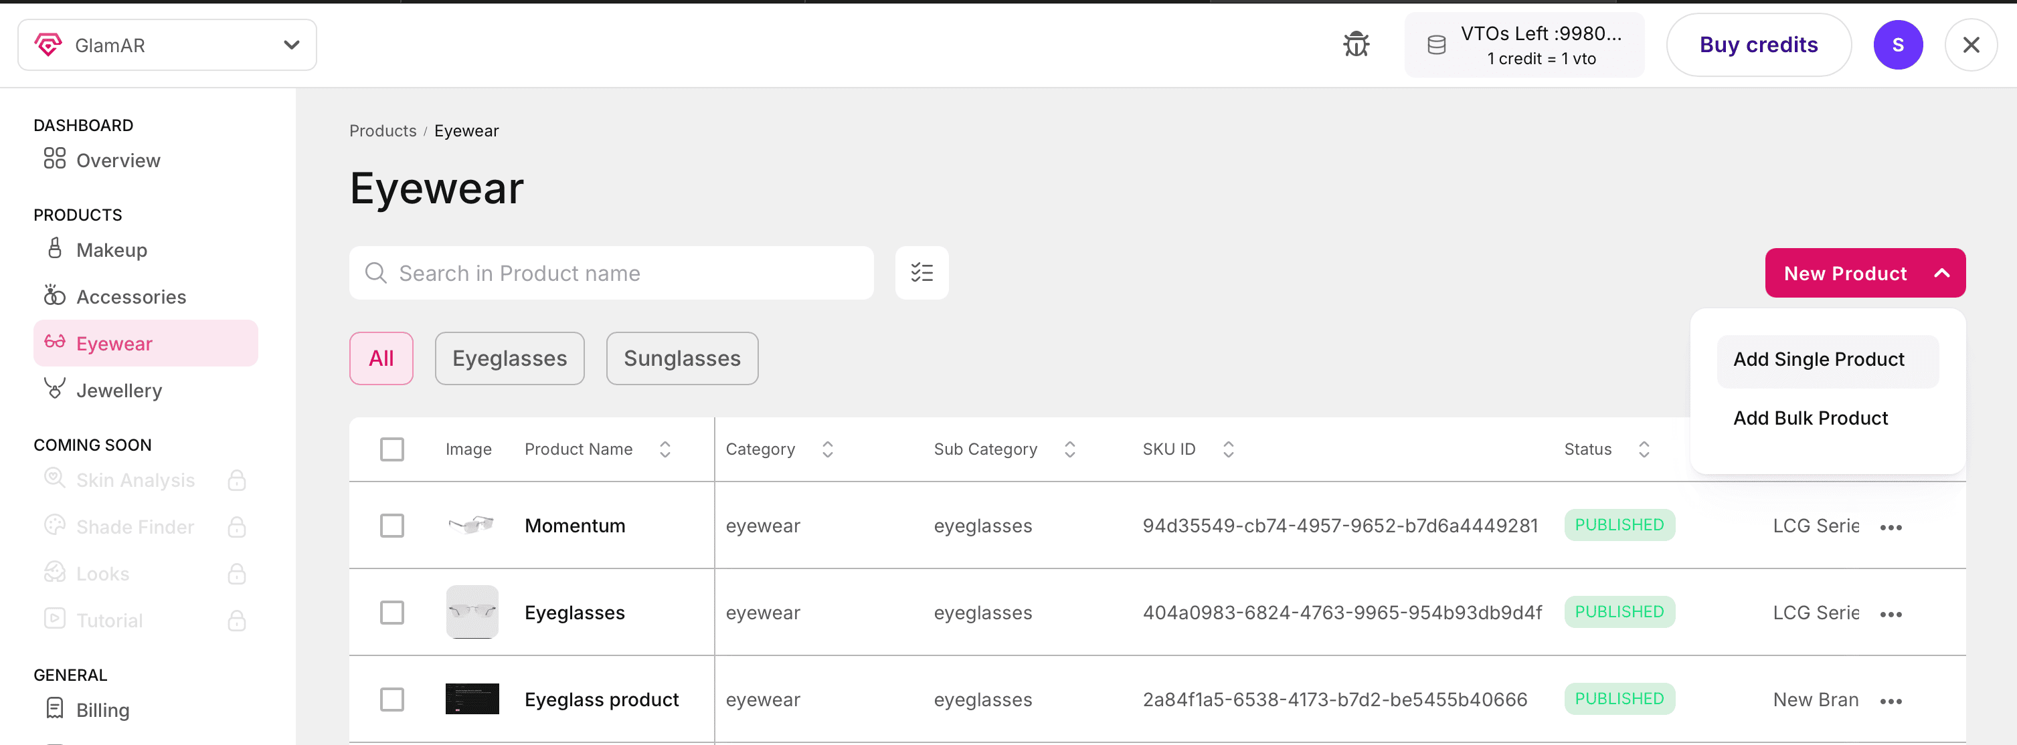Image resolution: width=2017 pixels, height=745 pixels.
Task: Go to Makeup products section
Action: pyautogui.click(x=111, y=249)
